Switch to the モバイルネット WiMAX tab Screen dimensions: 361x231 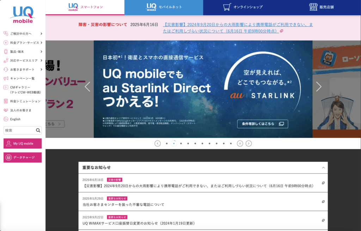pyautogui.click(x=164, y=7)
